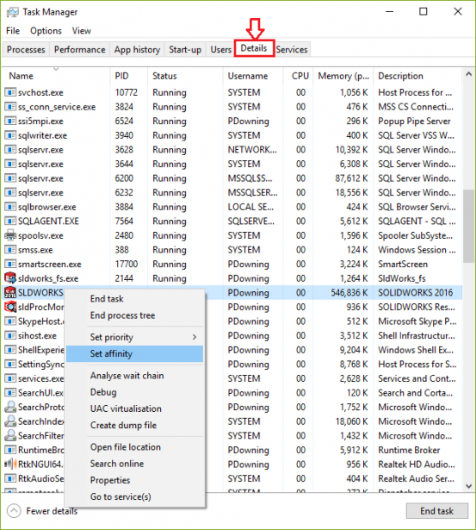Viewport: 476px width, 530px height.
Task: Click the sldProcMon icon
Action: (10, 307)
